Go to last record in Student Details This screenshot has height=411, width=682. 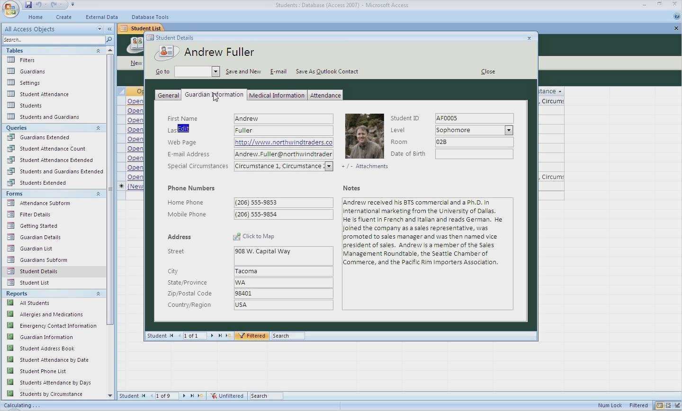point(220,336)
